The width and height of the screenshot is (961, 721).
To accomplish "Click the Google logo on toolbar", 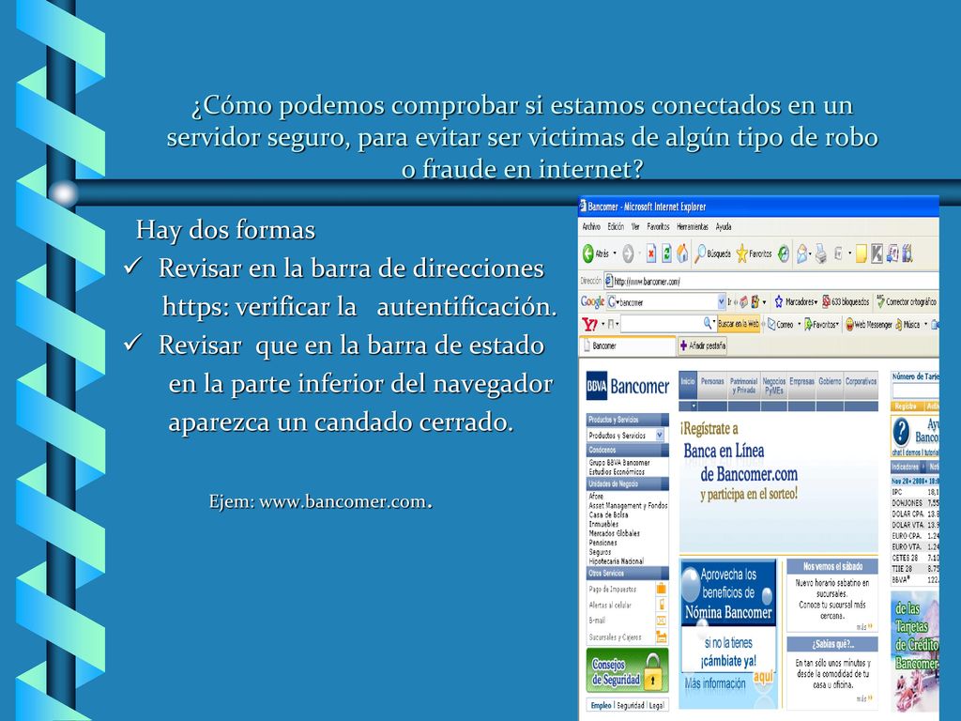I will [592, 301].
